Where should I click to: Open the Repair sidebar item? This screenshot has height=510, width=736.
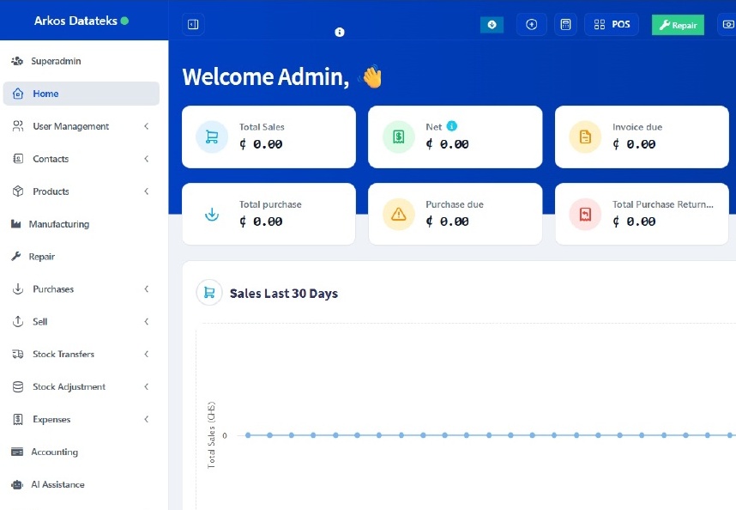81,257
